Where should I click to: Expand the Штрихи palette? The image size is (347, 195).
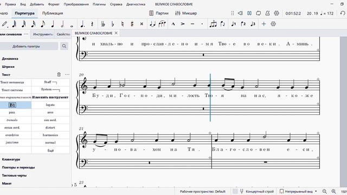[8, 67]
